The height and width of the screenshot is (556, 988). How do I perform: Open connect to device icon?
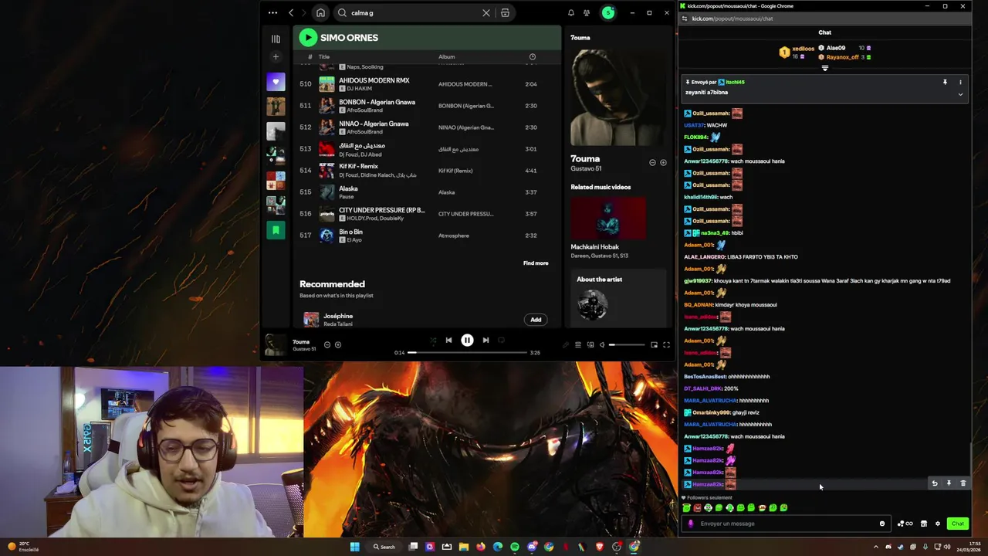[x=590, y=345]
